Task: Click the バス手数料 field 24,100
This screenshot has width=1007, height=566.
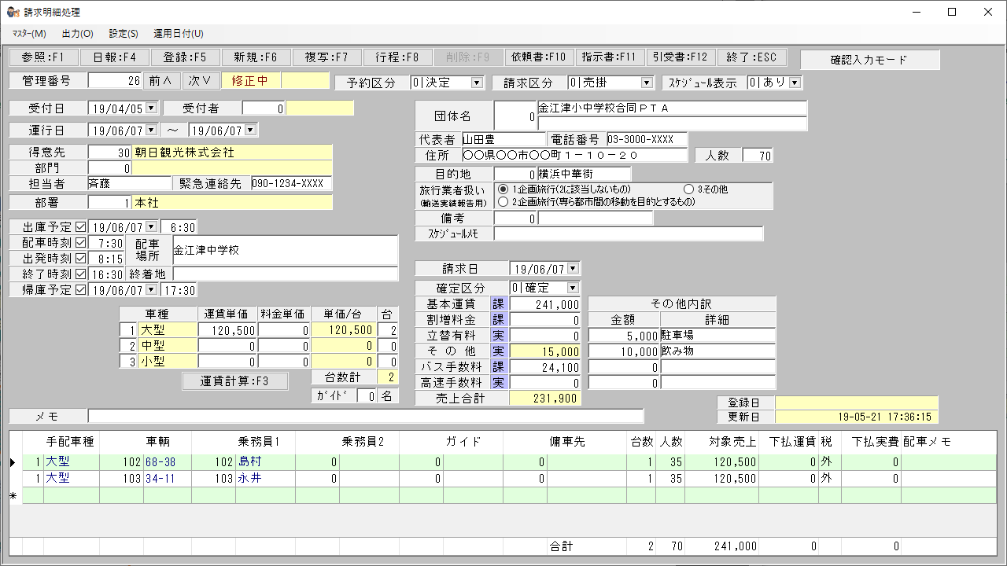Action: 545,367
